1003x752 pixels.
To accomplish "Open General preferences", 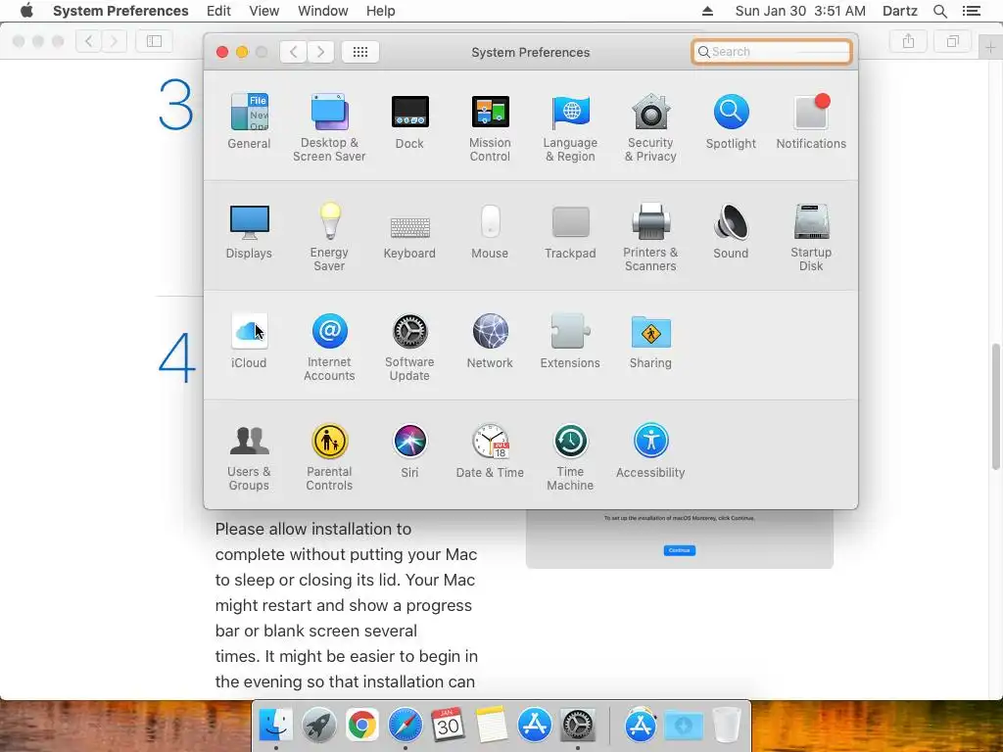I will click(x=249, y=121).
